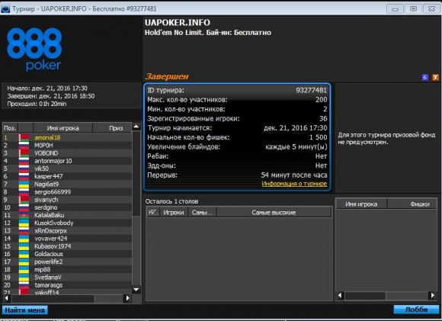This screenshot has width=442, height=321.
Task: Click the flag next to tamarasgs
Action: (x=24, y=285)
